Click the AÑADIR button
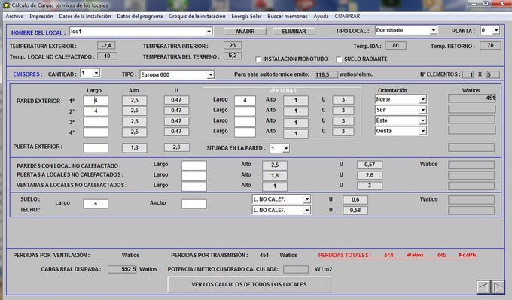512x300 pixels. click(x=245, y=32)
